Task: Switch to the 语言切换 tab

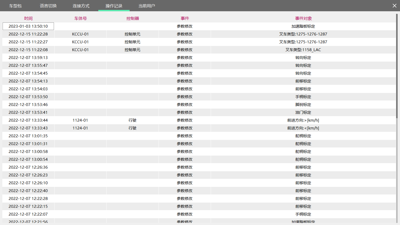Action: pyautogui.click(x=48, y=6)
